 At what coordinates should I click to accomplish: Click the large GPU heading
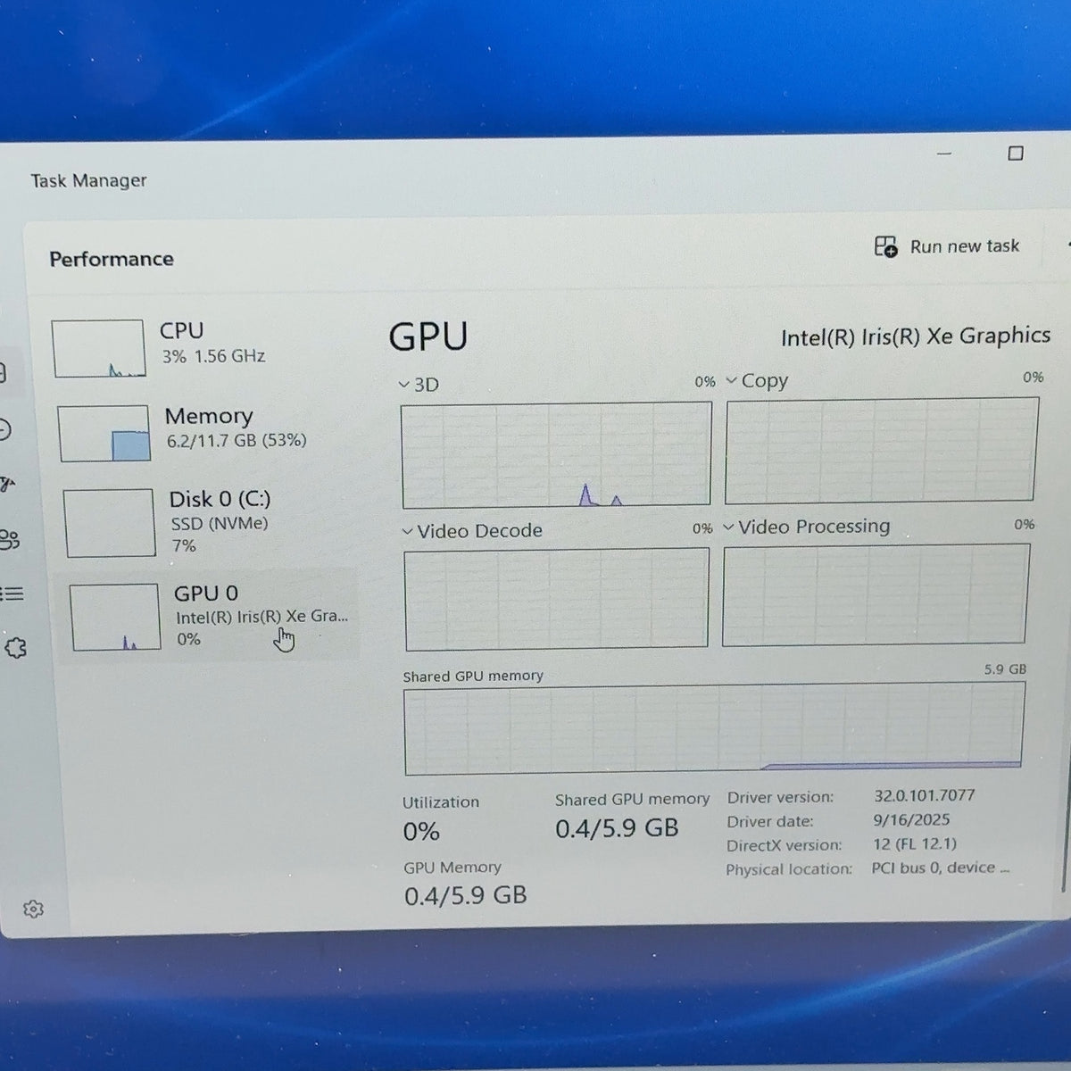click(428, 336)
